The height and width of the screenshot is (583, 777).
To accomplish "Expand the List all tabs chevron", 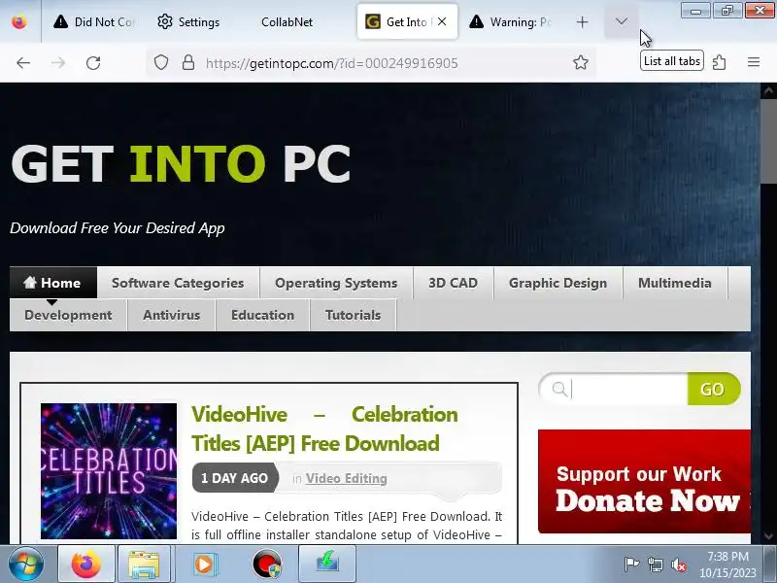I will [622, 22].
